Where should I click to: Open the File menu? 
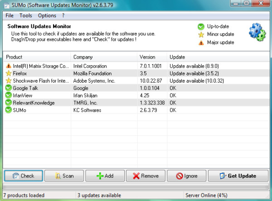click(x=10, y=15)
